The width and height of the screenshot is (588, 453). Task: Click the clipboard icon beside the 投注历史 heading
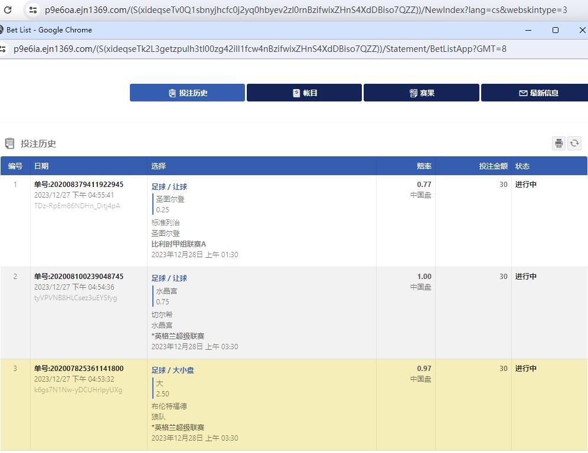pyautogui.click(x=9, y=143)
